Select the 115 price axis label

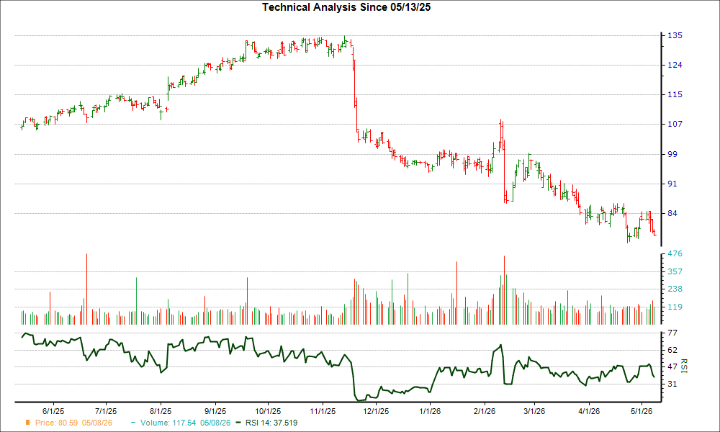pyautogui.click(x=675, y=94)
